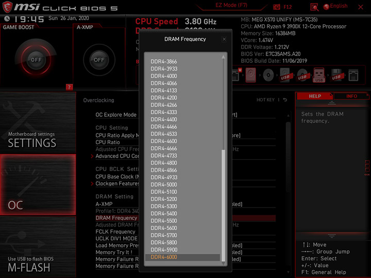Select the CPU Ratio setting row

point(185,143)
